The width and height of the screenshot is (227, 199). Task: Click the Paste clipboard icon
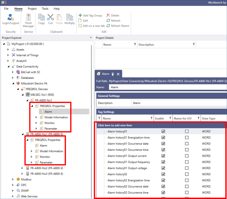click(59, 17)
